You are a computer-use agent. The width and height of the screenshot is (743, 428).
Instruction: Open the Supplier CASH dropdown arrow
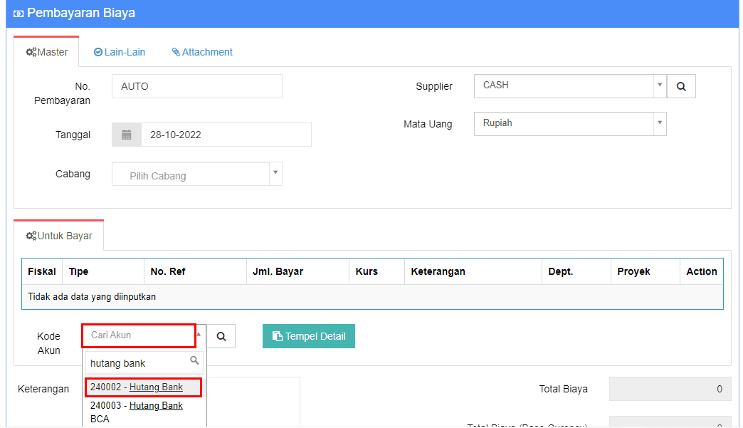coord(660,85)
